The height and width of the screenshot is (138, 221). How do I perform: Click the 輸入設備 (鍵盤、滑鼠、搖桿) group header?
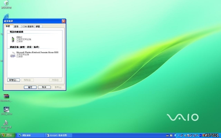tap(25, 47)
